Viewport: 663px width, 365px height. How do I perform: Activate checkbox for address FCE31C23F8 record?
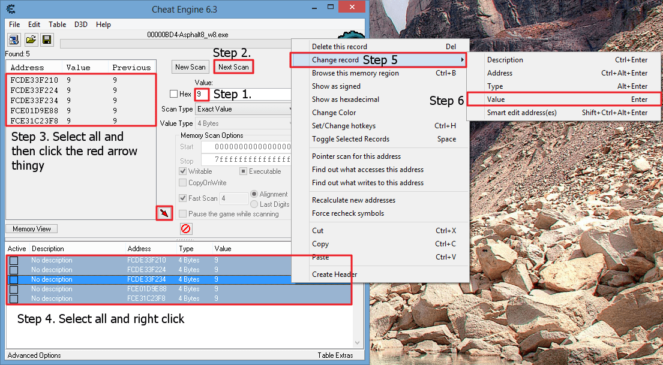pyautogui.click(x=14, y=298)
